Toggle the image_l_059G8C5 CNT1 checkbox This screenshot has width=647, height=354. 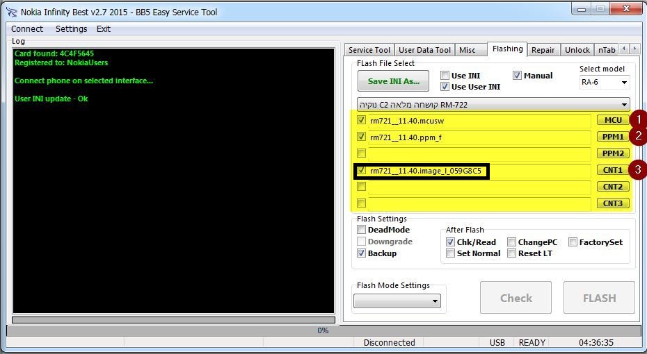pyautogui.click(x=362, y=170)
